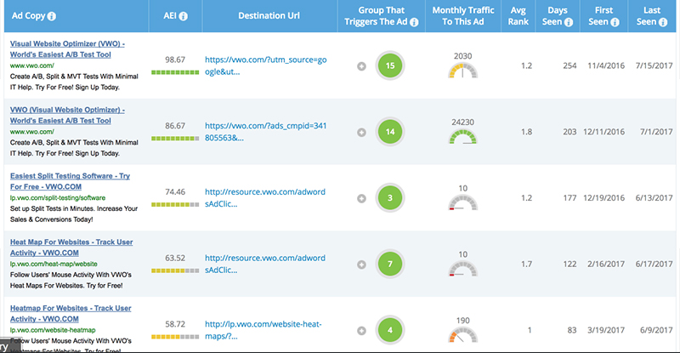The width and height of the screenshot is (680, 353).
Task: Click the last seen date 7/15/2017
Action: (x=654, y=66)
